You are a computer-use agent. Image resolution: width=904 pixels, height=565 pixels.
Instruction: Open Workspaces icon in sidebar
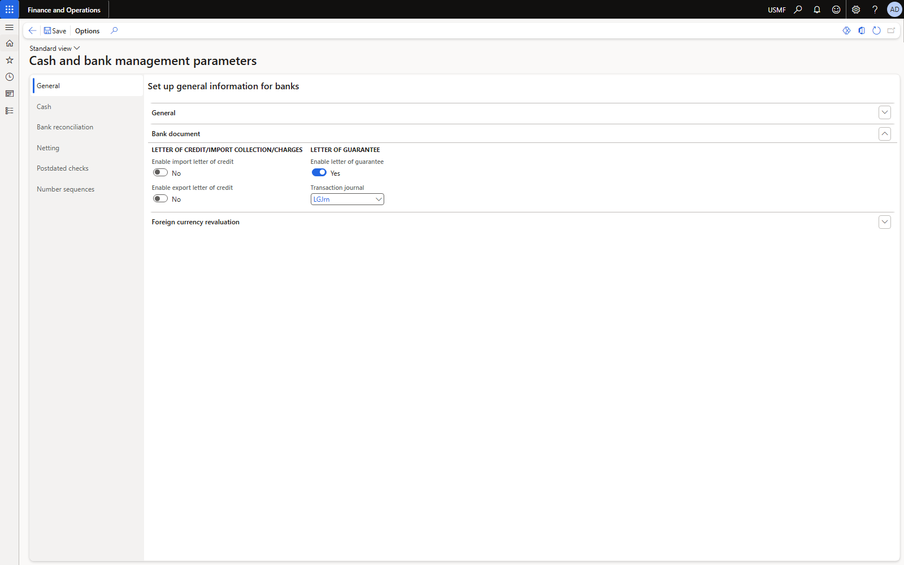click(9, 94)
